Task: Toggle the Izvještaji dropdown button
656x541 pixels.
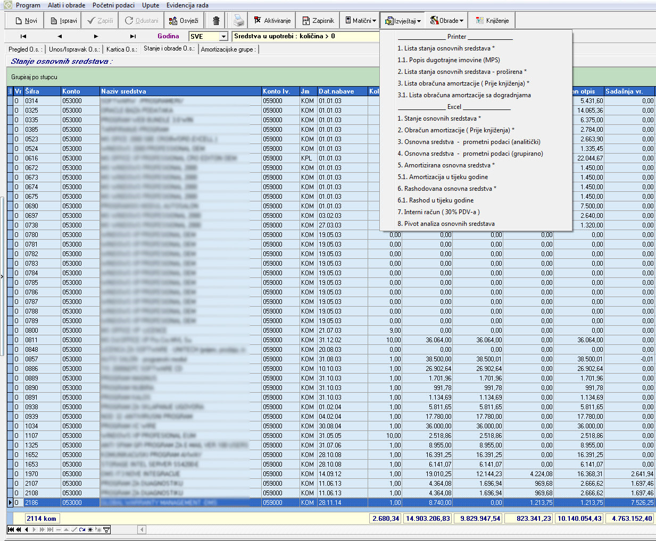Action: click(x=403, y=21)
